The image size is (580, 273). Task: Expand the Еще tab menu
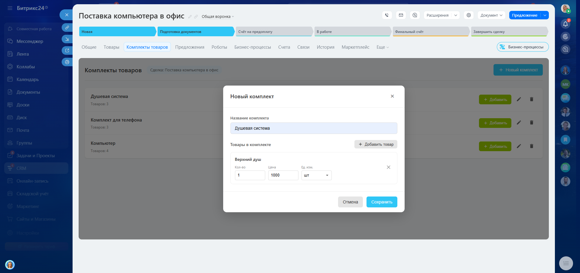[383, 47]
